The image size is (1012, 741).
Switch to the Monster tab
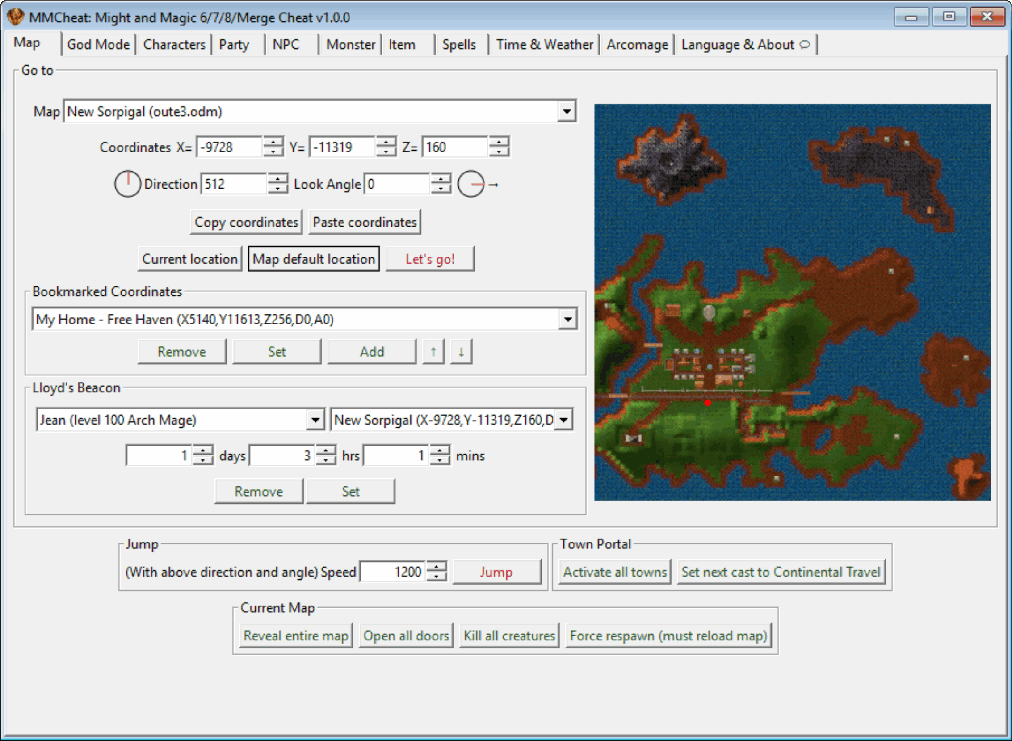coord(351,44)
